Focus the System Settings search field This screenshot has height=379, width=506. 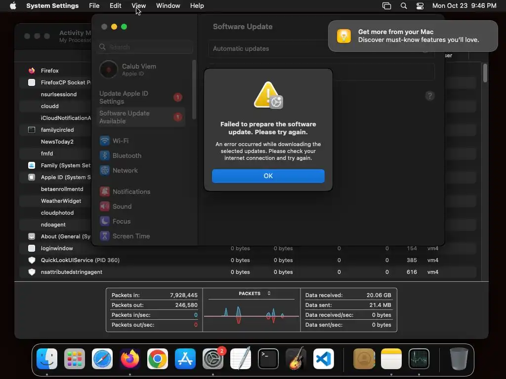(x=145, y=47)
